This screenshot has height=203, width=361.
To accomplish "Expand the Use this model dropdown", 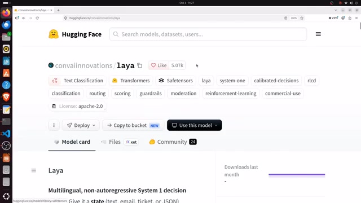I will click(x=194, y=125).
